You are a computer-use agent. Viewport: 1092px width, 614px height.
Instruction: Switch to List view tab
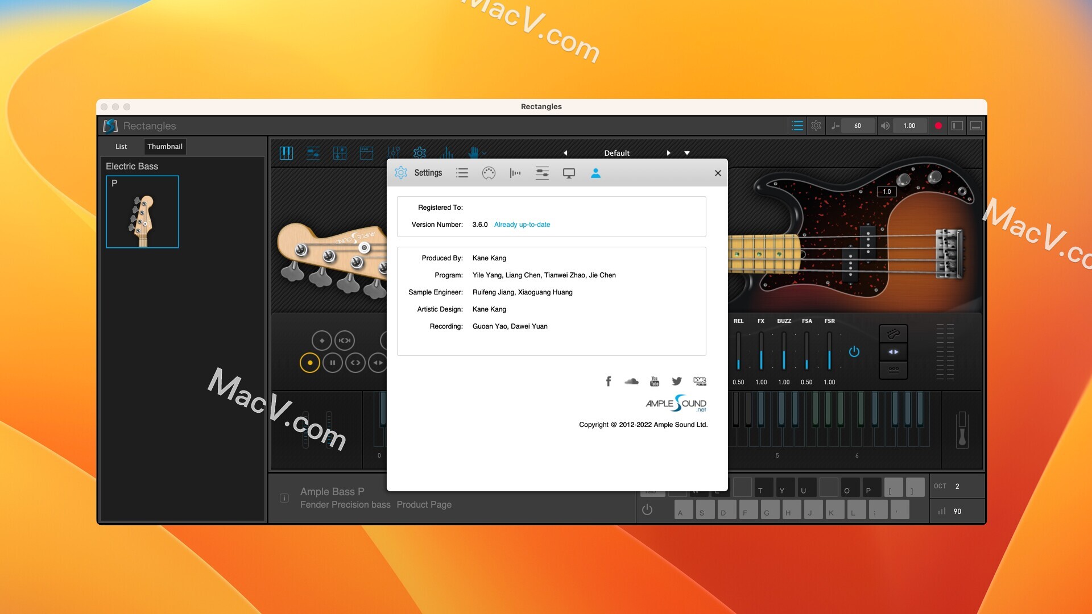click(121, 147)
